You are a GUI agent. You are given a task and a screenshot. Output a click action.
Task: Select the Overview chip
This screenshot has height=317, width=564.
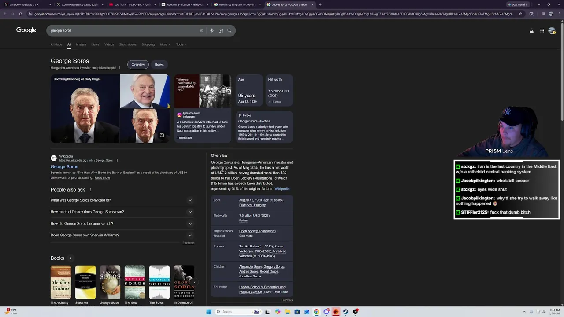[138, 64]
